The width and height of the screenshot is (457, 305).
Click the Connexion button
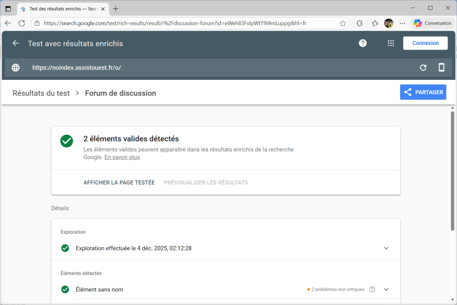pyautogui.click(x=425, y=43)
